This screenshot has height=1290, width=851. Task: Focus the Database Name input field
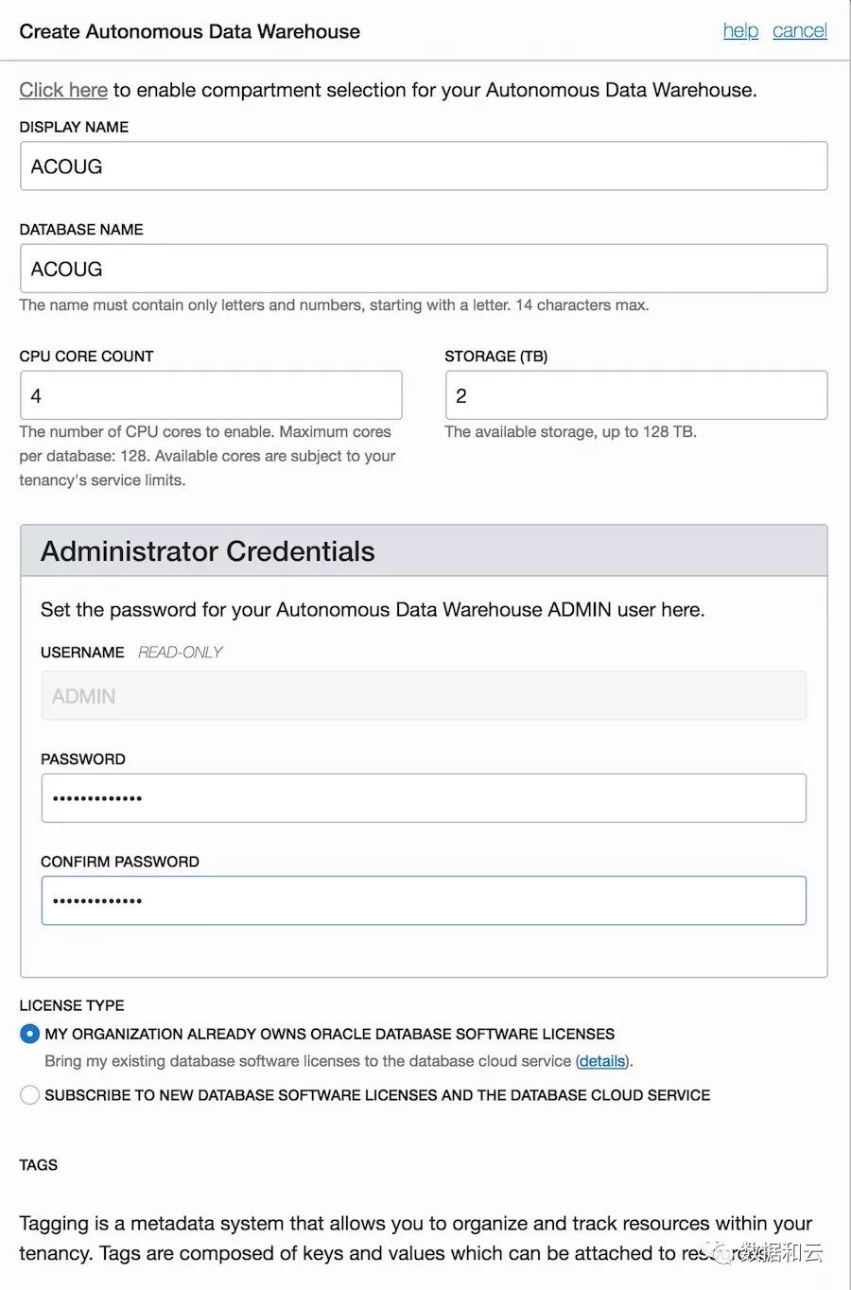pyautogui.click(x=424, y=269)
